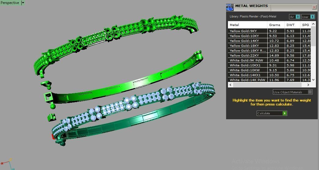Click the METAL WEIGHTS panel title
Screen dimensions: 319x170
251,6
